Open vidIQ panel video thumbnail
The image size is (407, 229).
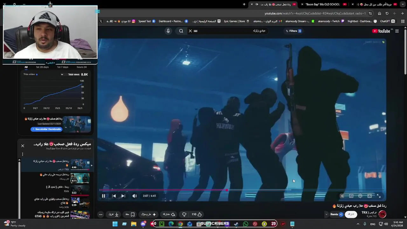point(77,124)
